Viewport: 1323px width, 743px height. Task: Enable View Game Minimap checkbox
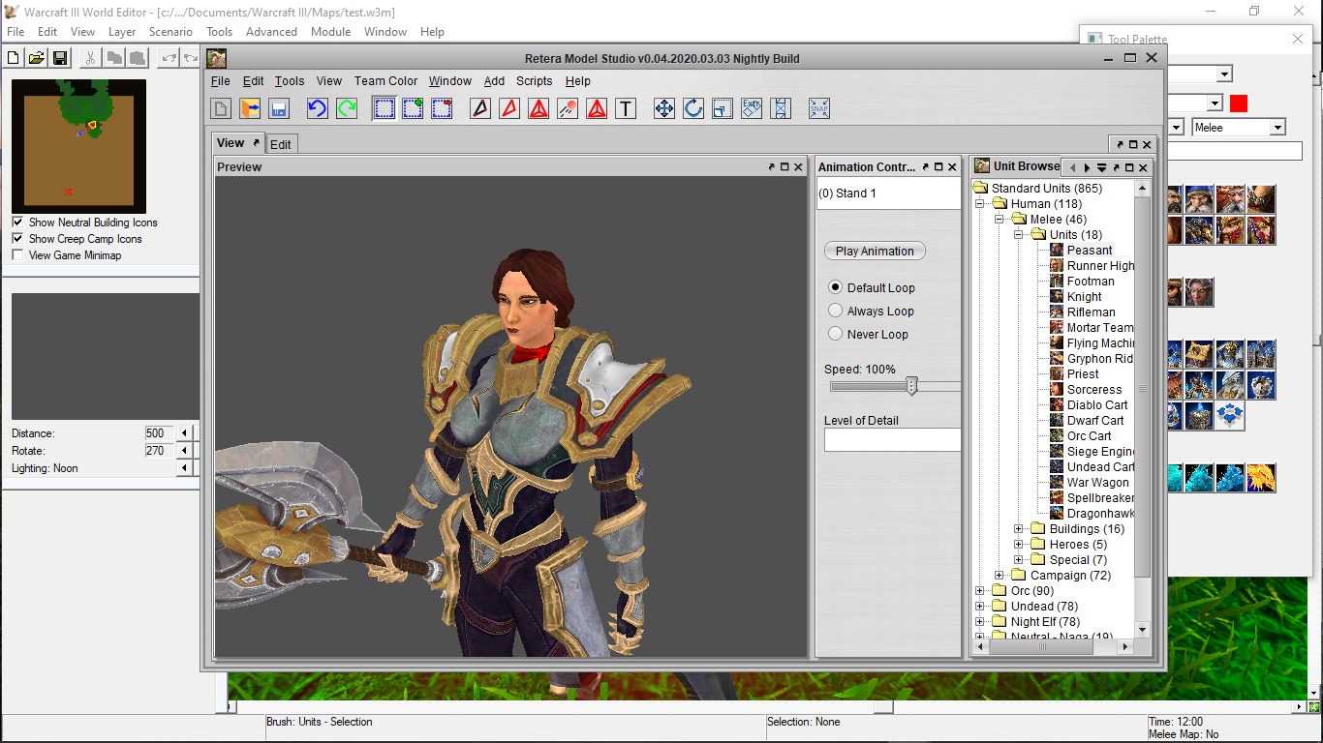tap(17, 255)
